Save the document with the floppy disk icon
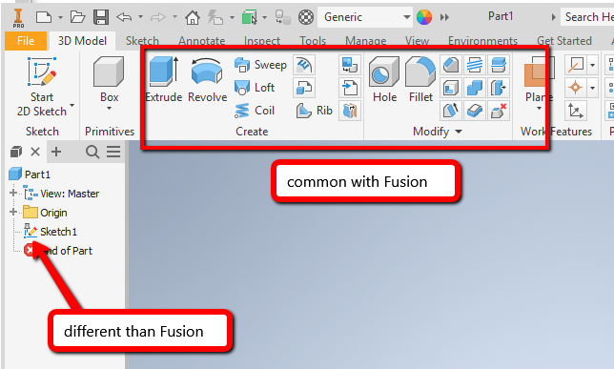This screenshot has height=369, width=614. coord(101,17)
